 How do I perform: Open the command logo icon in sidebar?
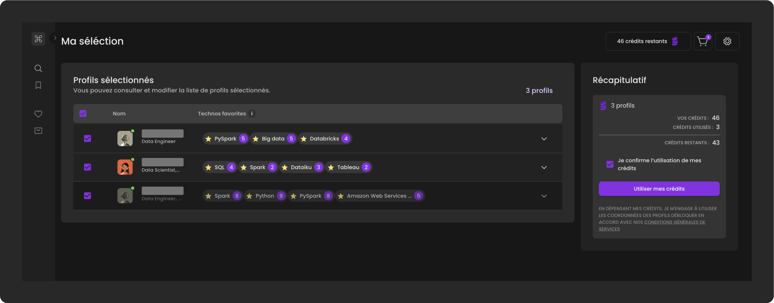(x=38, y=39)
